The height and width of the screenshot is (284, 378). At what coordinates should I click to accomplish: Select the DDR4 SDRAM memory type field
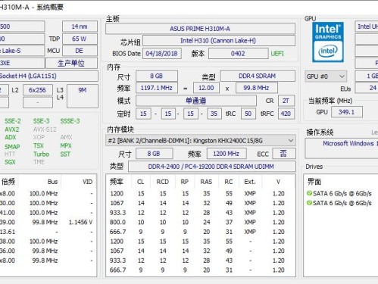(x=258, y=76)
